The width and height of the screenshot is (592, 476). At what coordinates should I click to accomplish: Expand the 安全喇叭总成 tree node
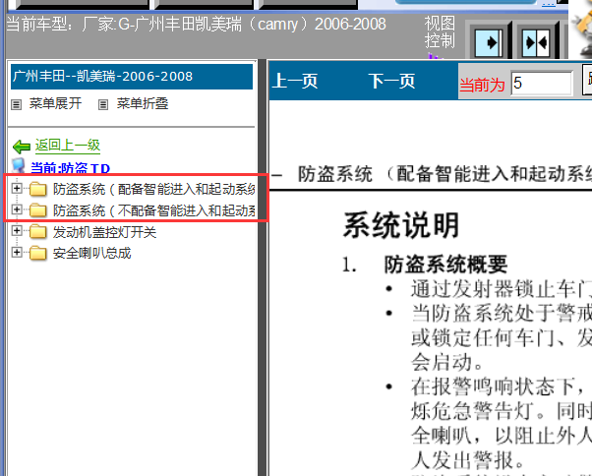[x=17, y=252]
